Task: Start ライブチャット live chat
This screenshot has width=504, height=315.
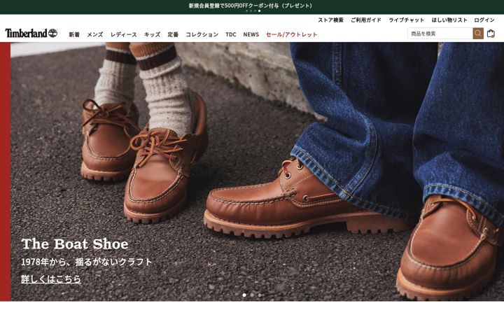Action: point(407,20)
